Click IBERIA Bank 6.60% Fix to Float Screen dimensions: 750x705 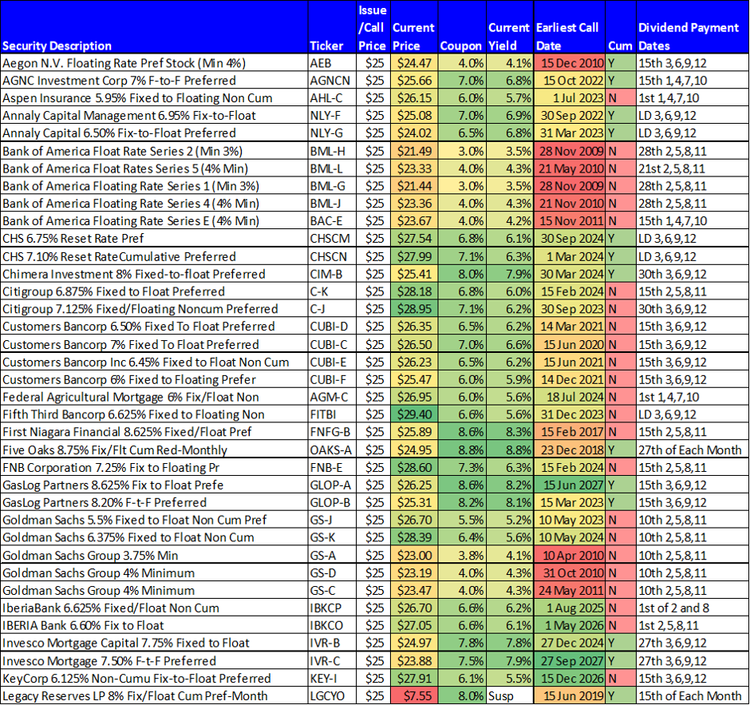click(x=154, y=625)
